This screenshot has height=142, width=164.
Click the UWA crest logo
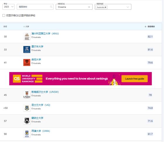(x=27, y=134)
